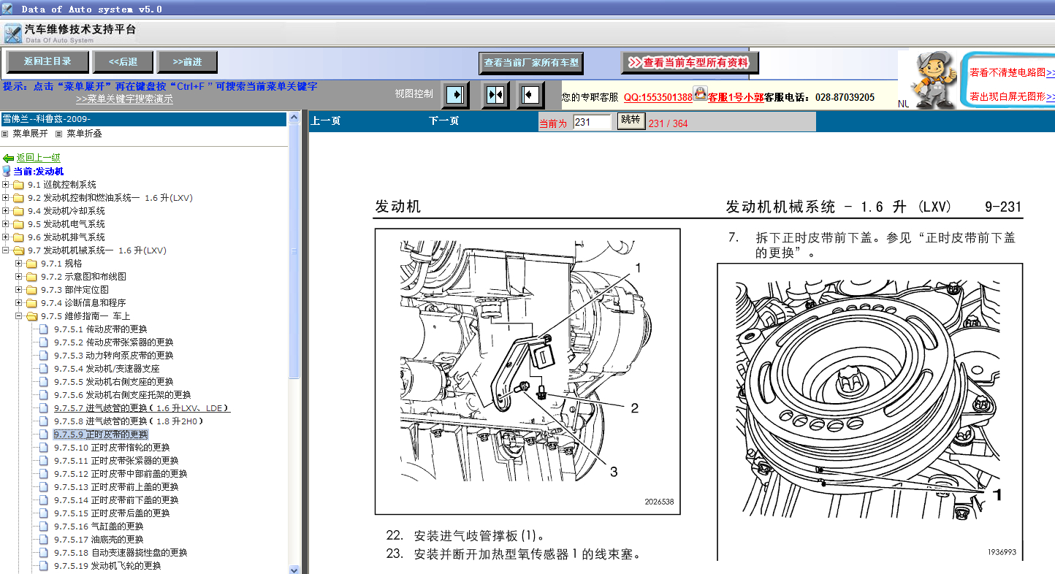Open 菜单关键字搜索演示 link

[x=124, y=99]
